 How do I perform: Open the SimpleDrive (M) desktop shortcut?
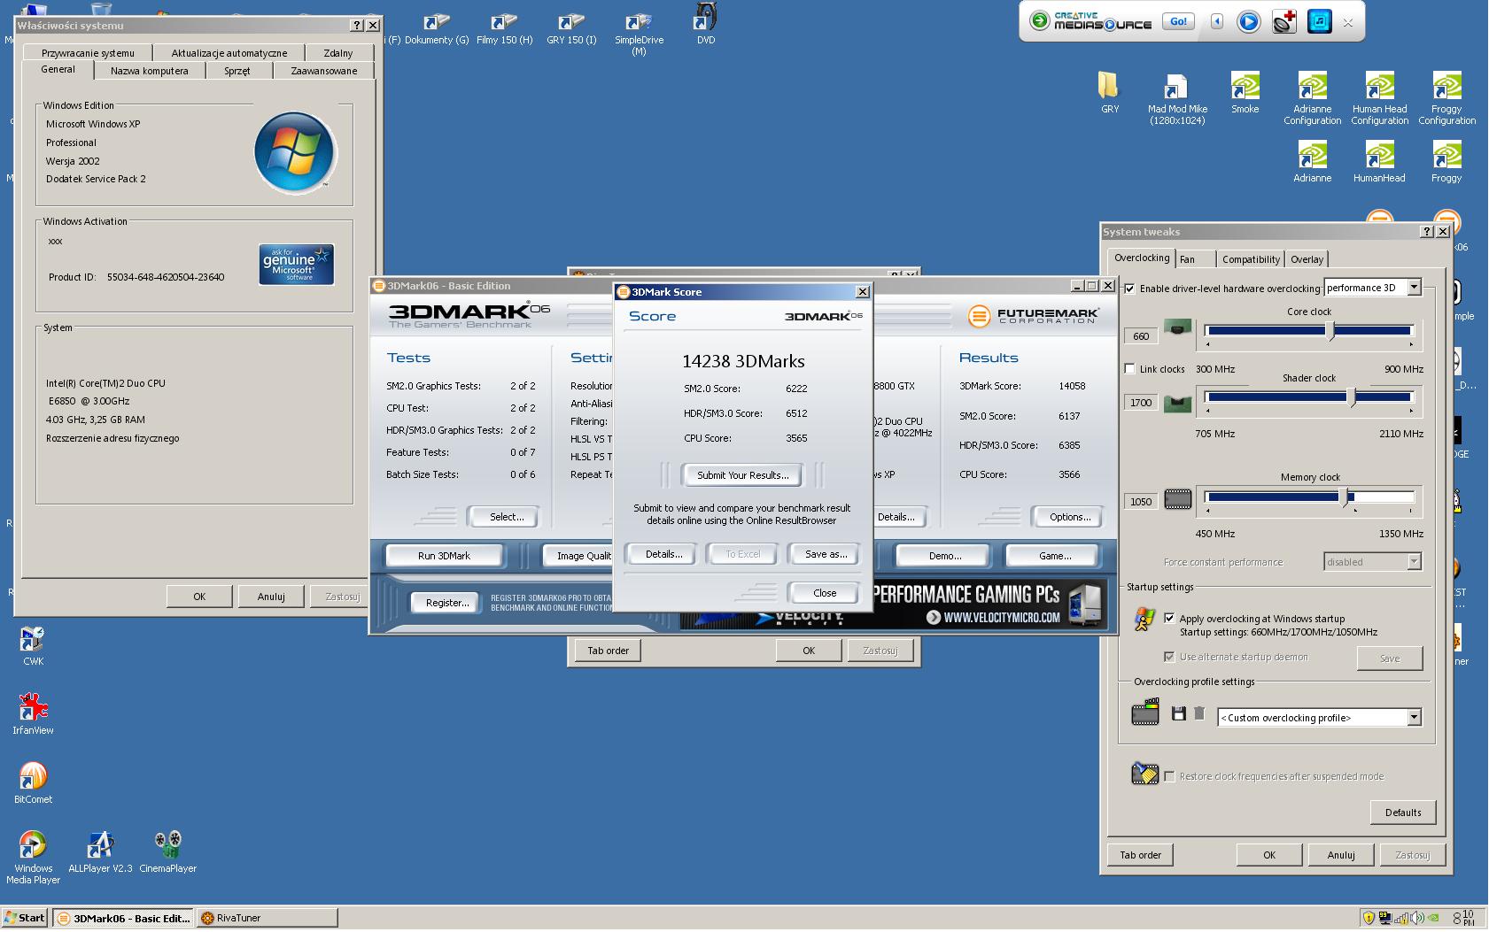tap(639, 34)
